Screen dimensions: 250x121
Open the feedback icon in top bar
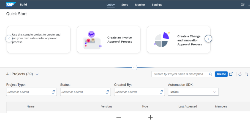pyautogui.click(x=243, y=5)
